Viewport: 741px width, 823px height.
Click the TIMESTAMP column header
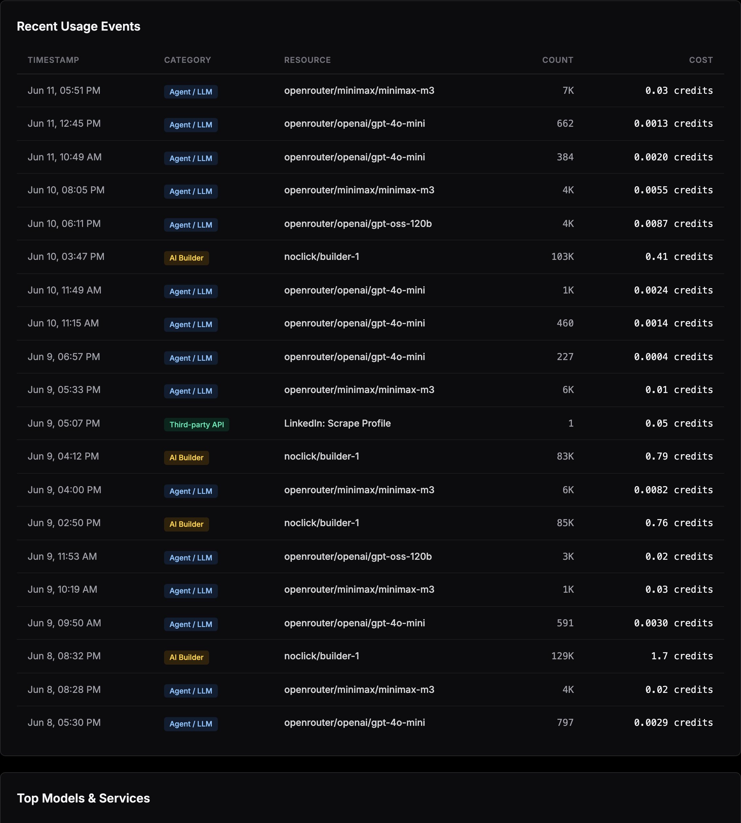tap(53, 60)
